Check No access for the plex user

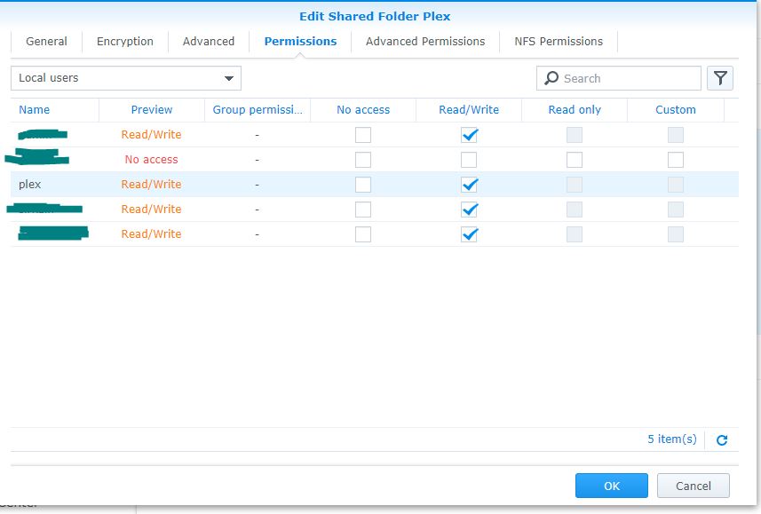click(363, 185)
